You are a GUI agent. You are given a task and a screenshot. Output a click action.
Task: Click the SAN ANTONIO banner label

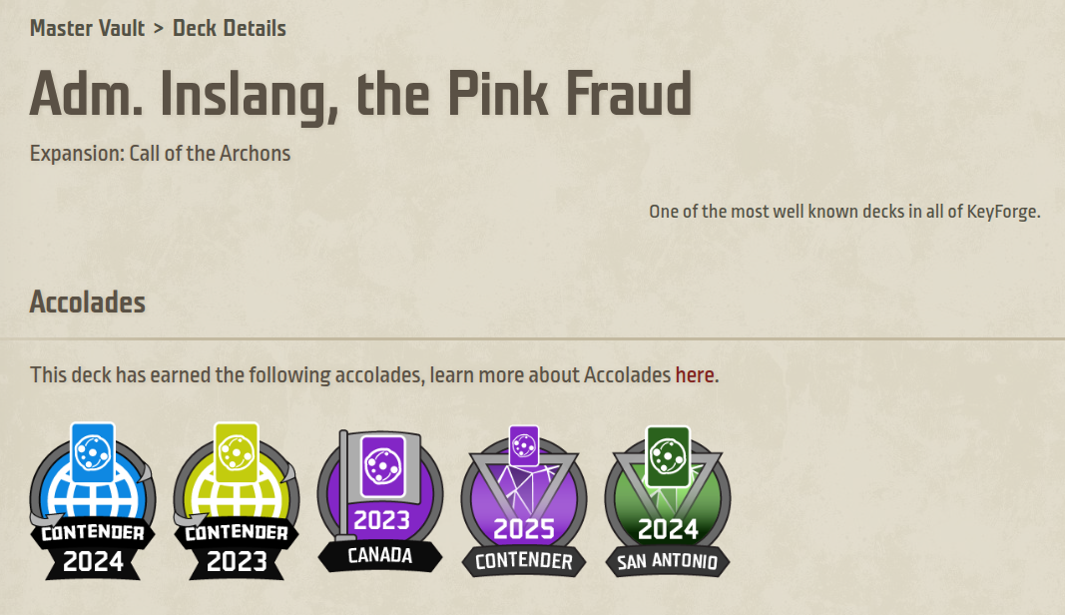click(667, 561)
